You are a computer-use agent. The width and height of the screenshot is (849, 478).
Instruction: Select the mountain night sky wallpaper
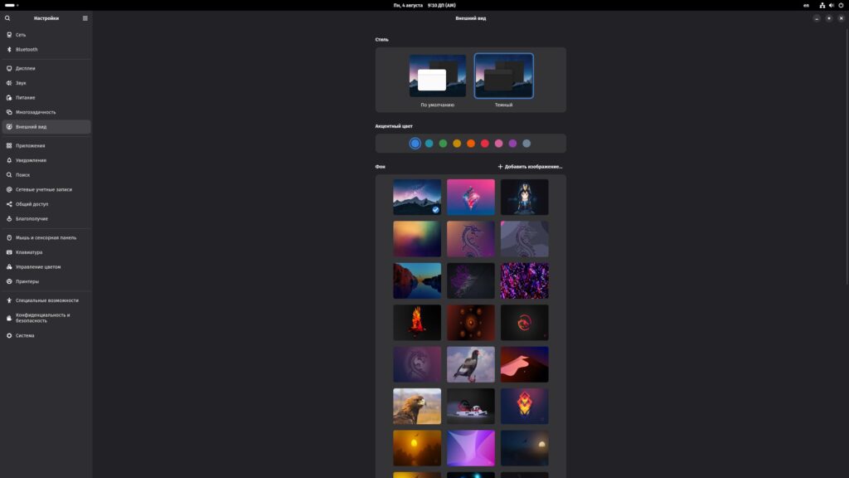[x=417, y=198]
